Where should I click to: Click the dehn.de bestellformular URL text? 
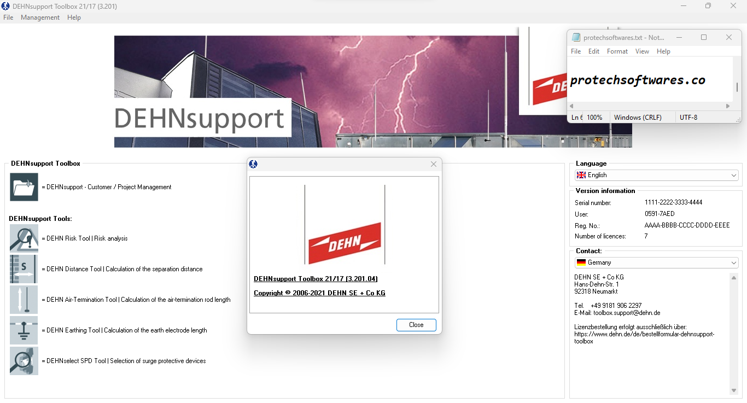click(x=644, y=337)
